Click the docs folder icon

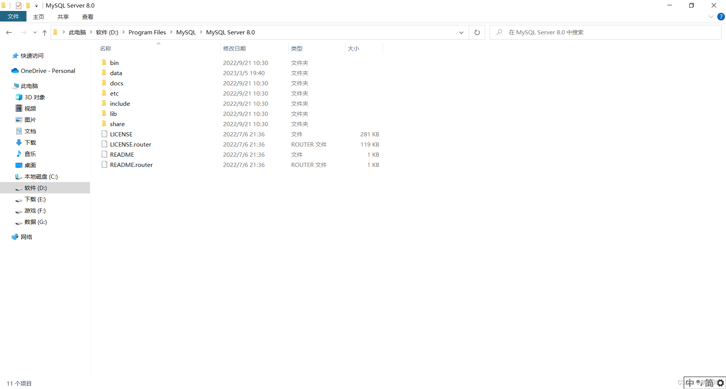coord(104,83)
